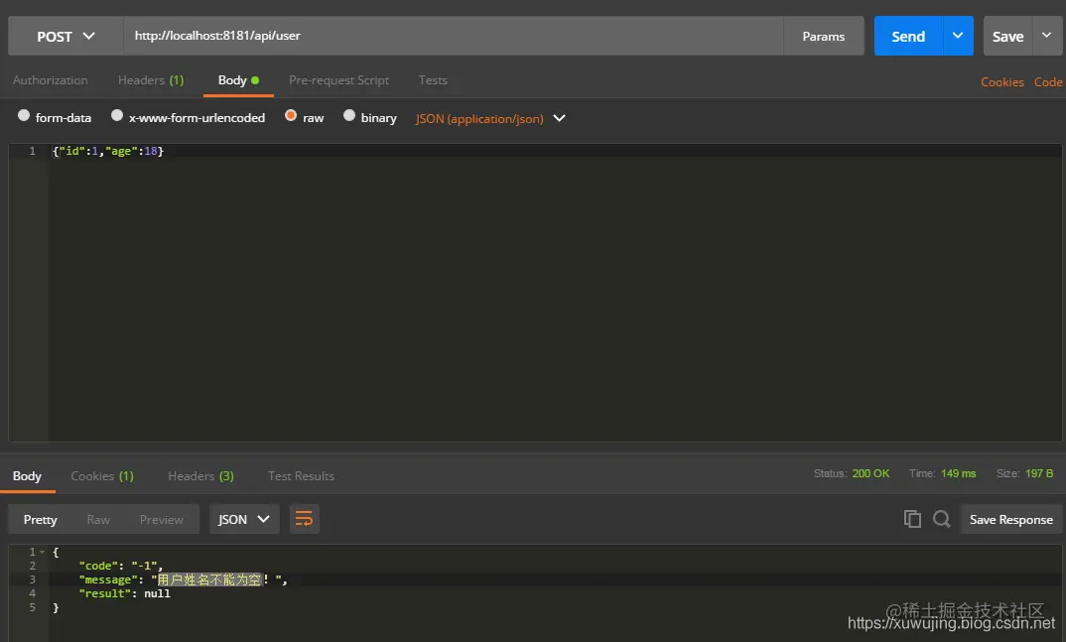Send the request

(908, 36)
